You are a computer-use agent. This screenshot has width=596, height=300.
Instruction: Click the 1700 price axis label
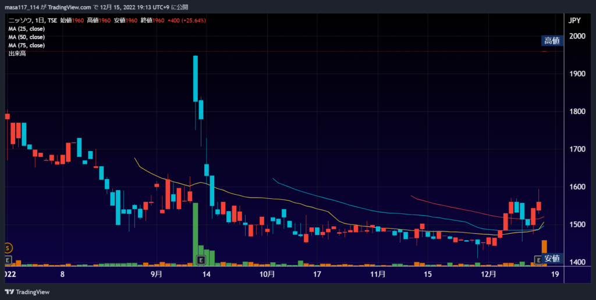pos(577,149)
